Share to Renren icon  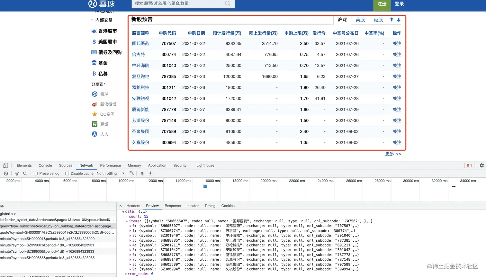point(94,134)
